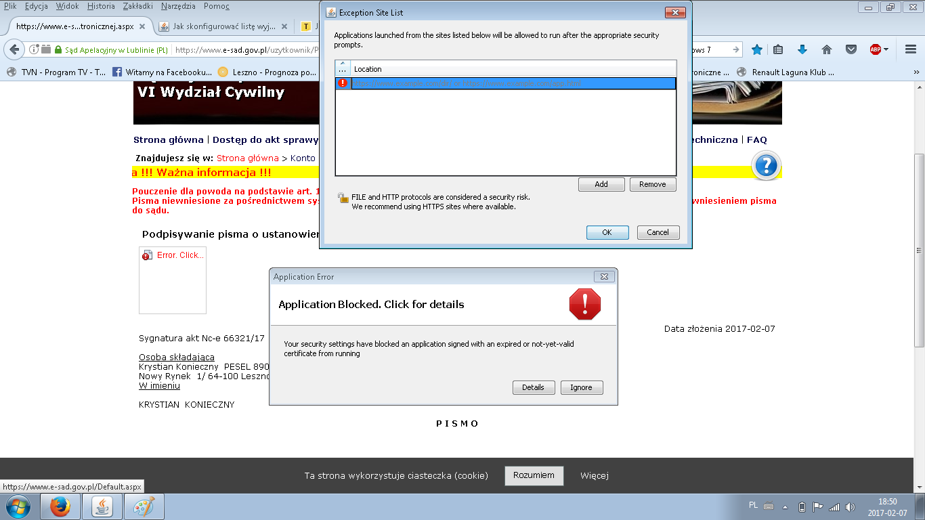Switch to the yellow T icon tab

click(306, 27)
